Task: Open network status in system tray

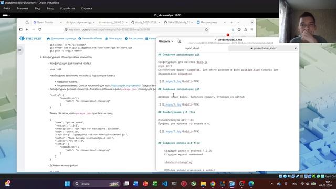Action: pos(302,184)
